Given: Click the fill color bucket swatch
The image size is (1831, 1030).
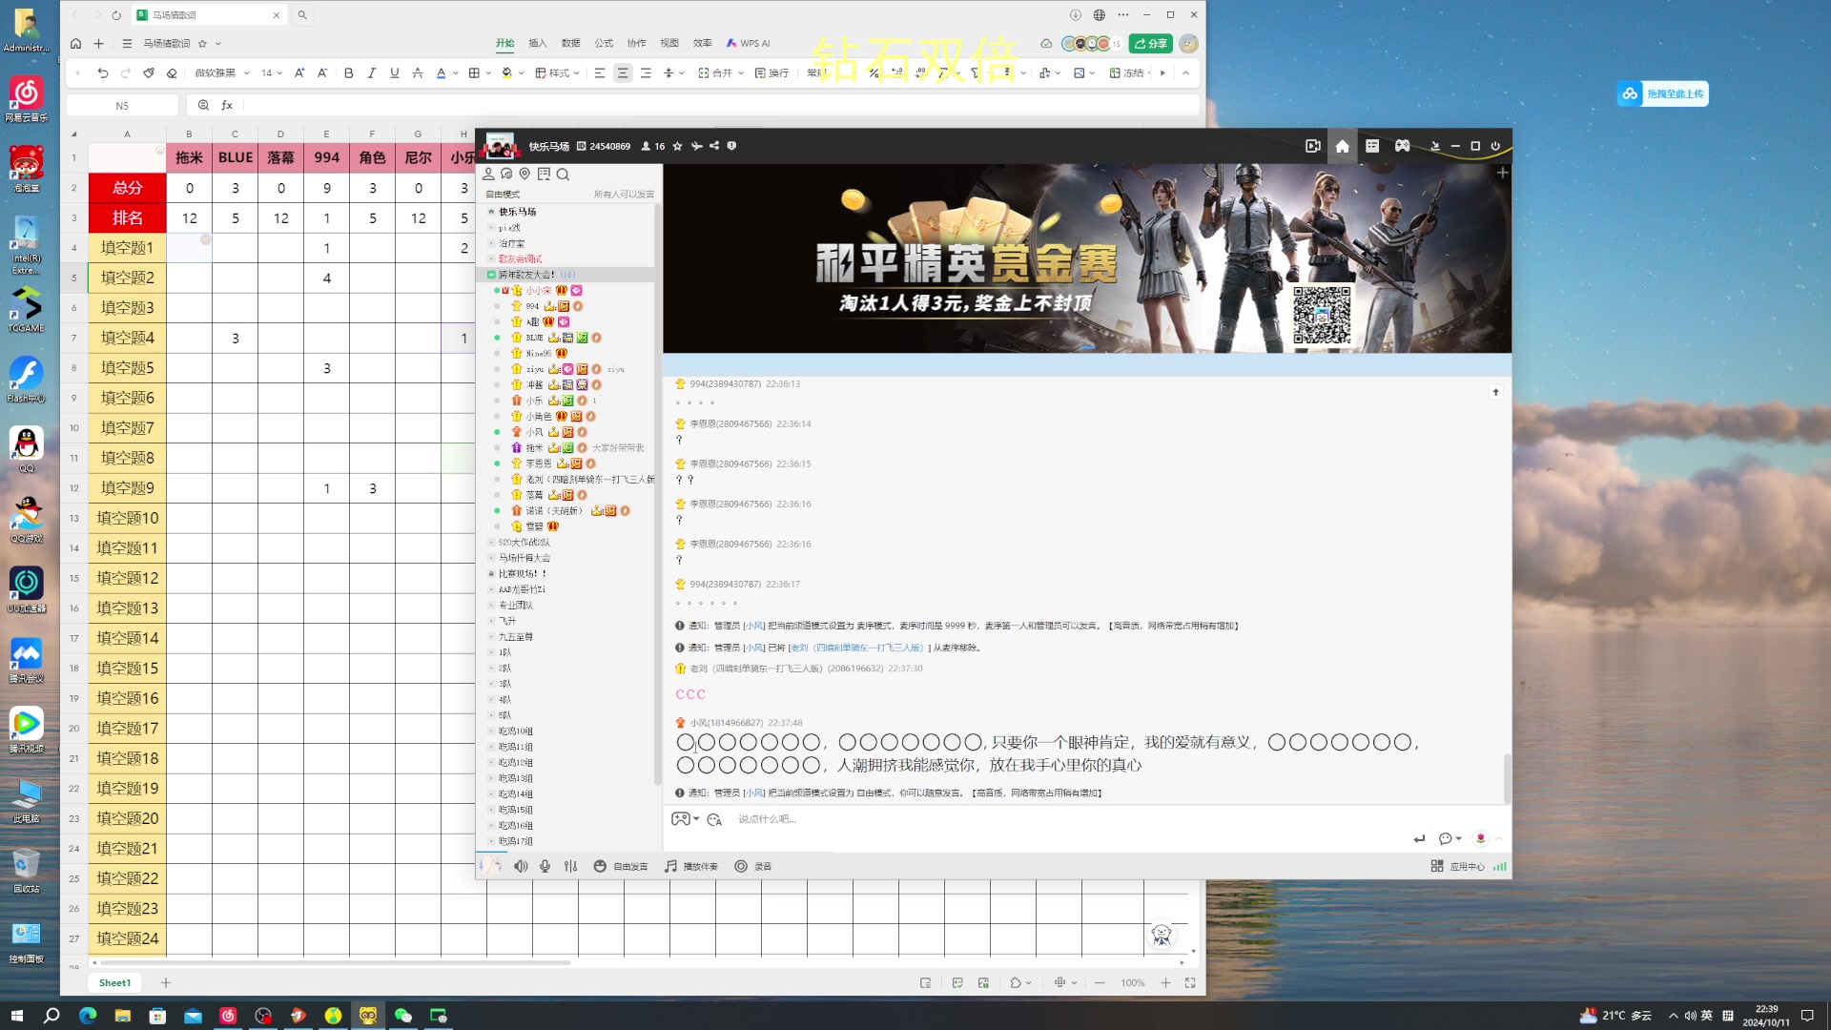Looking at the screenshot, I should point(506,73).
